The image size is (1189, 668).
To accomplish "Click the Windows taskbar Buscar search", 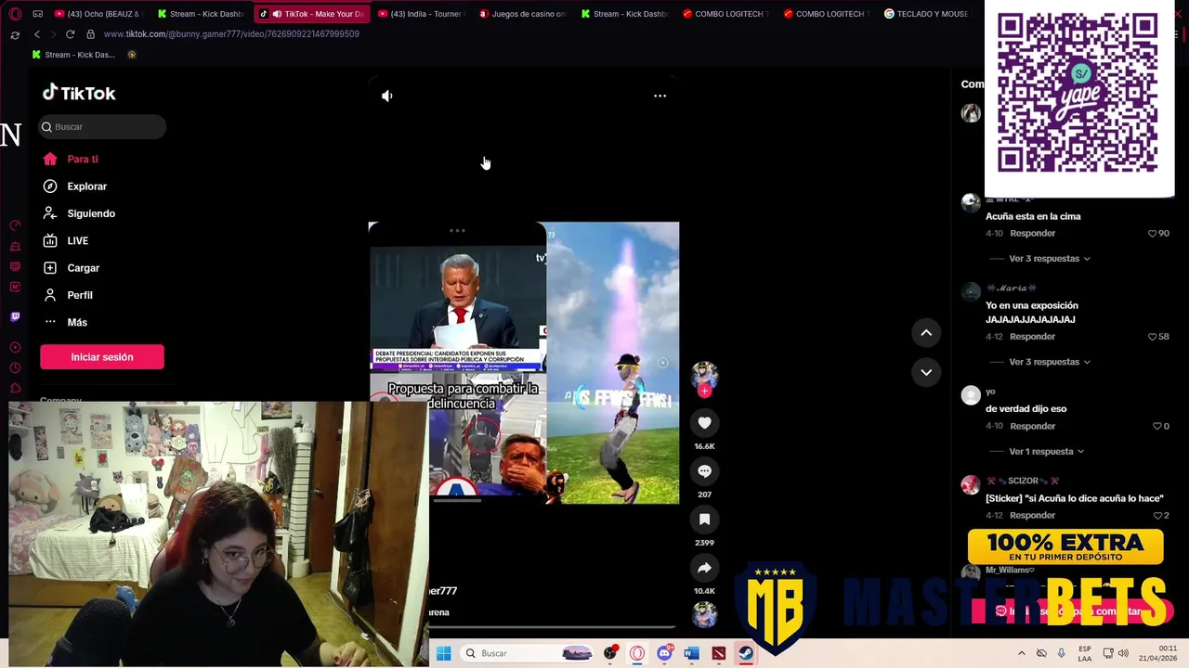I will coord(527,653).
